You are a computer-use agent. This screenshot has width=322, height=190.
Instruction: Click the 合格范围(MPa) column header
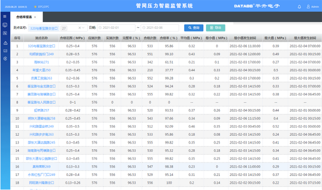(x=72, y=38)
